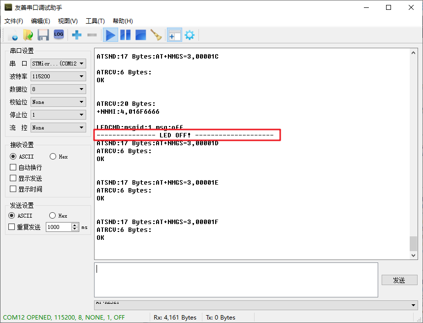Click the gray minus icon
This screenshot has height=323, width=423.
click(x=92, y=35)
